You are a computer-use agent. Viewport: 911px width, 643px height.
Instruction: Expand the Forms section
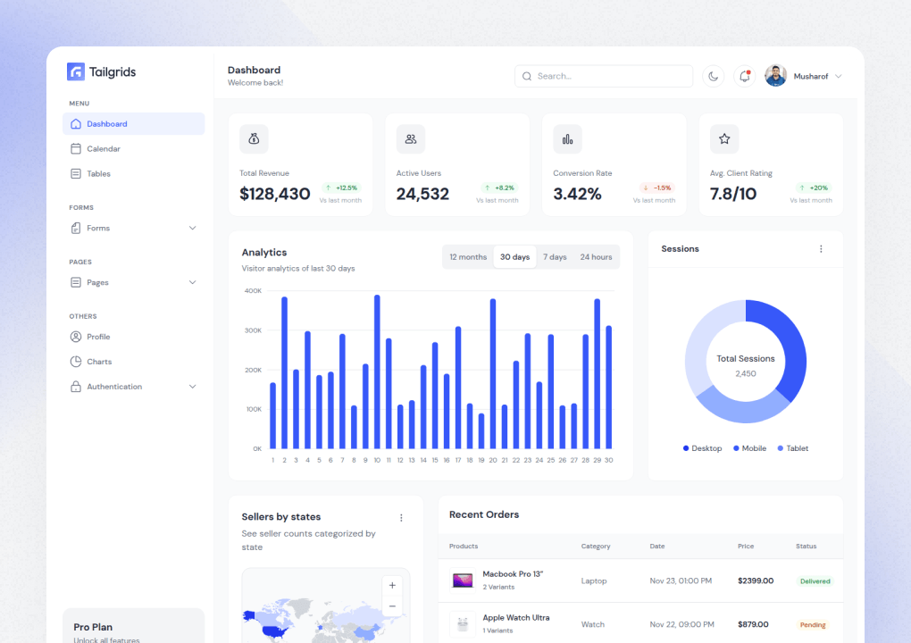click(192, 228)
